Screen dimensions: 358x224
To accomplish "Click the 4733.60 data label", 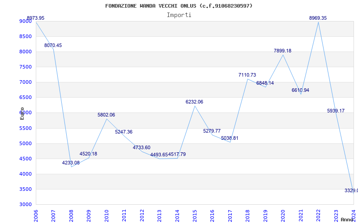I will tap(141, 147).
